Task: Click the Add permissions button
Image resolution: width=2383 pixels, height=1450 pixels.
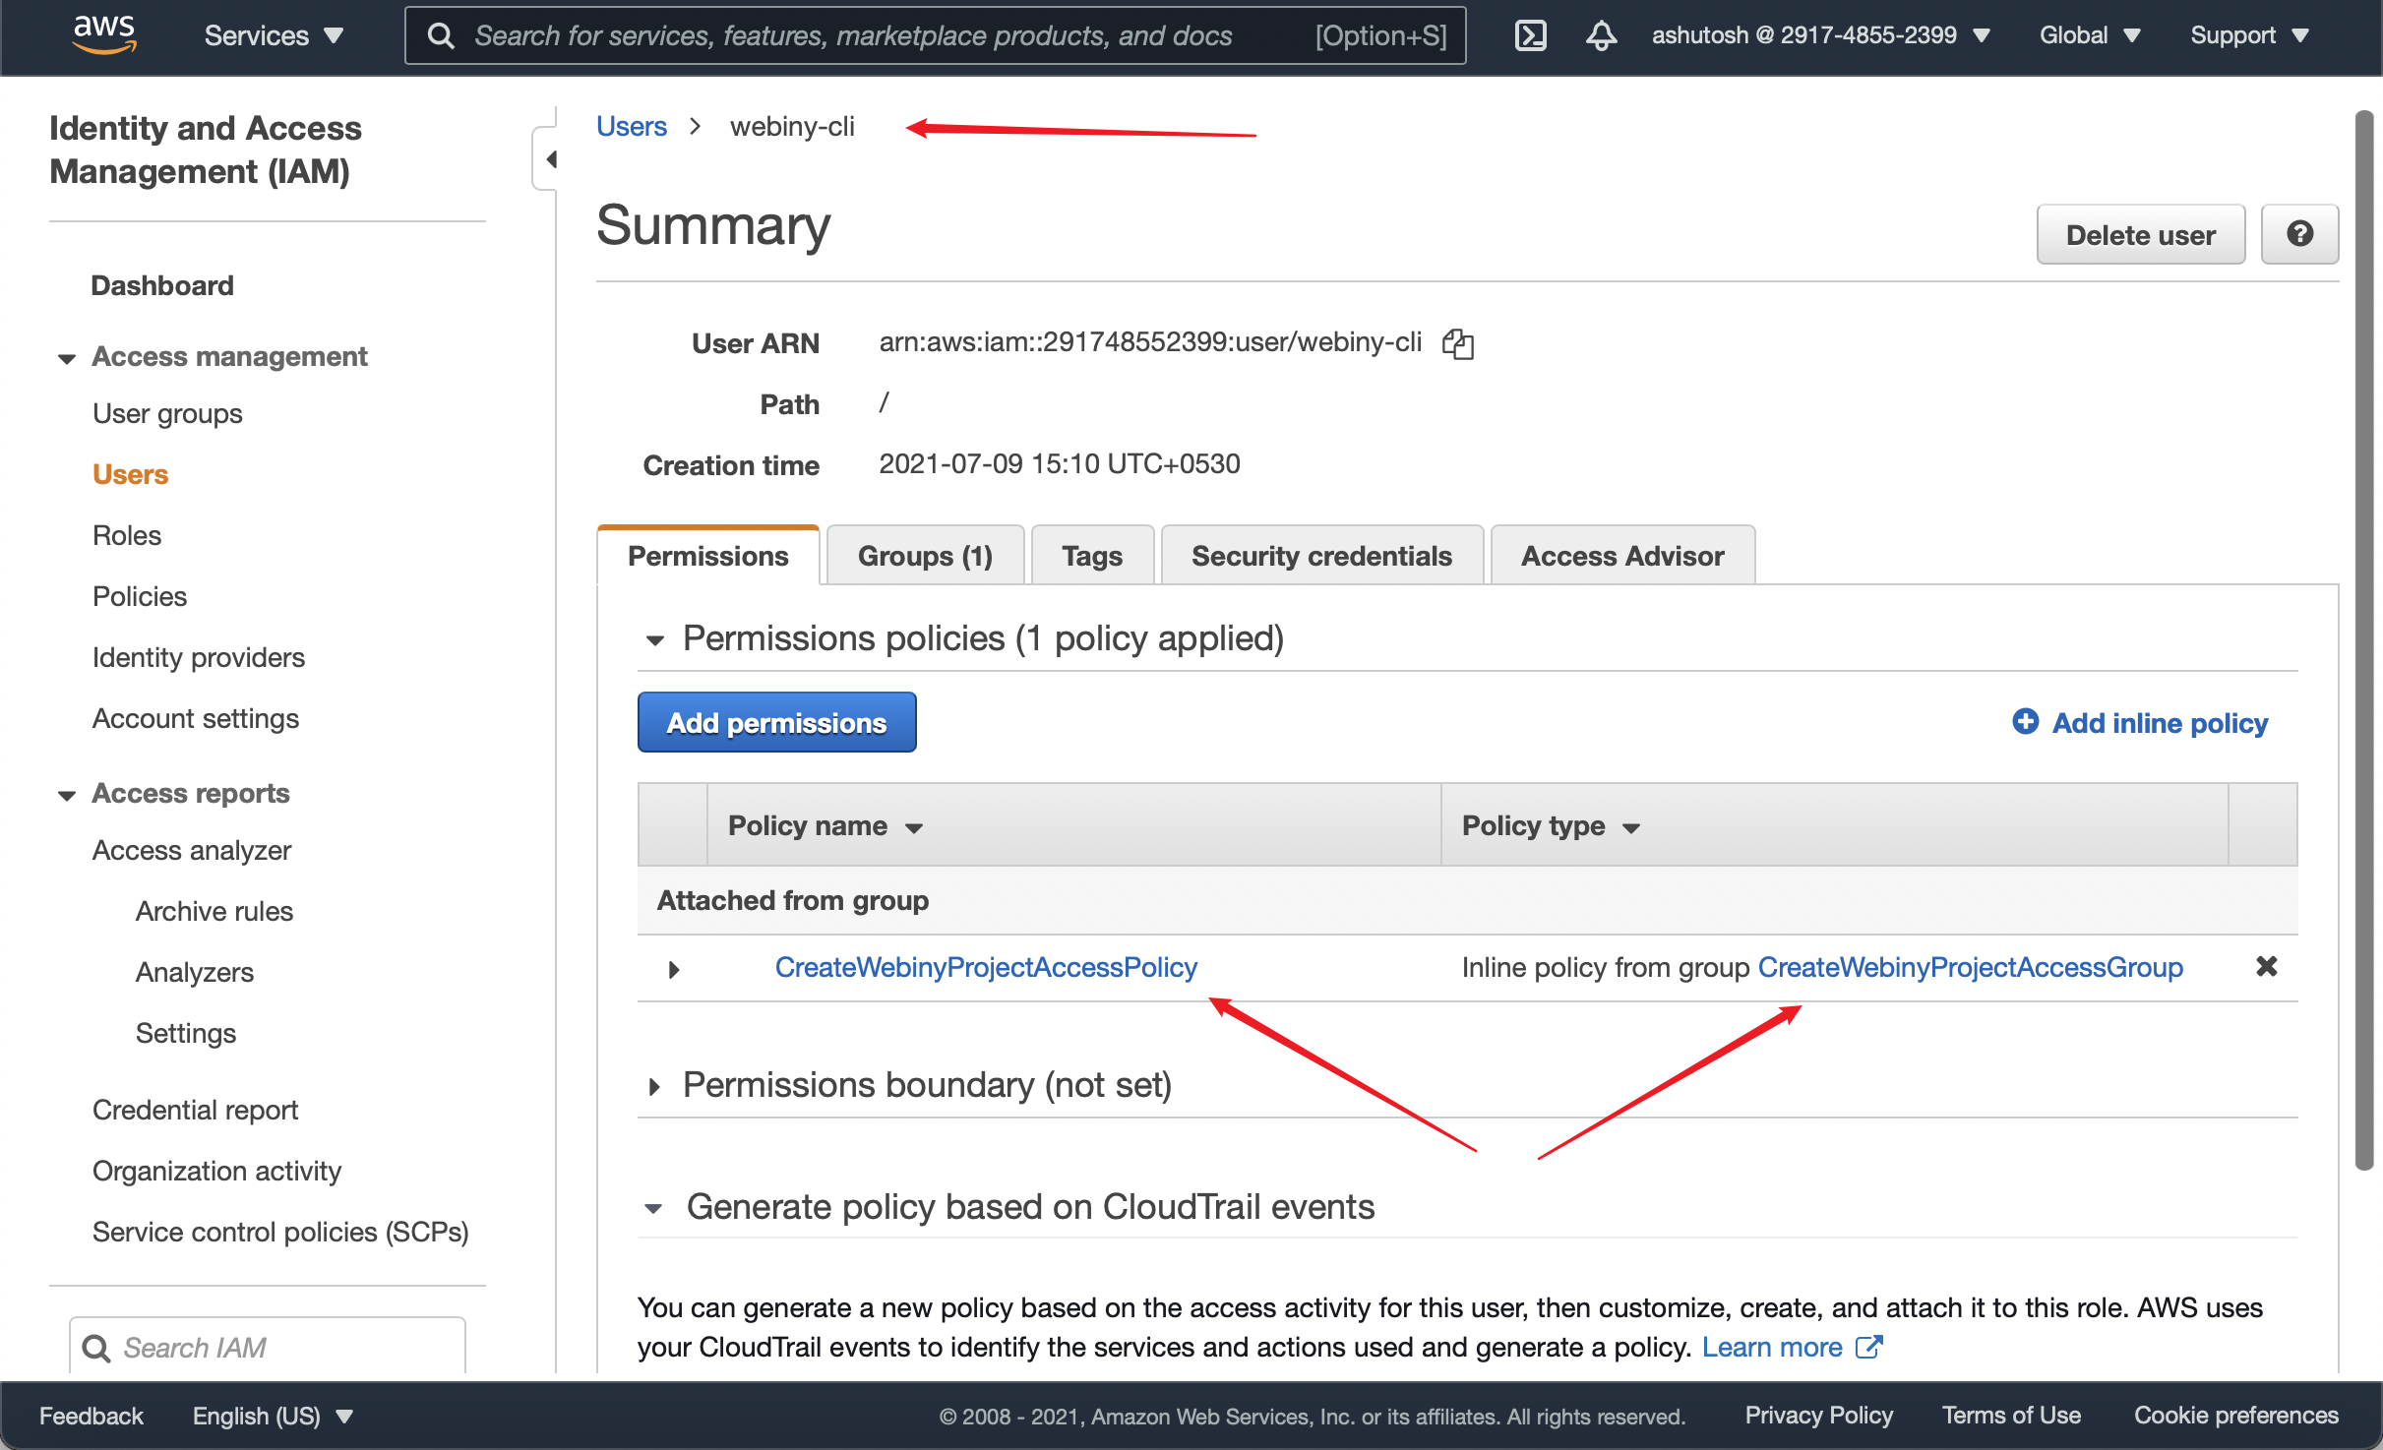Action: click(776, 722)
